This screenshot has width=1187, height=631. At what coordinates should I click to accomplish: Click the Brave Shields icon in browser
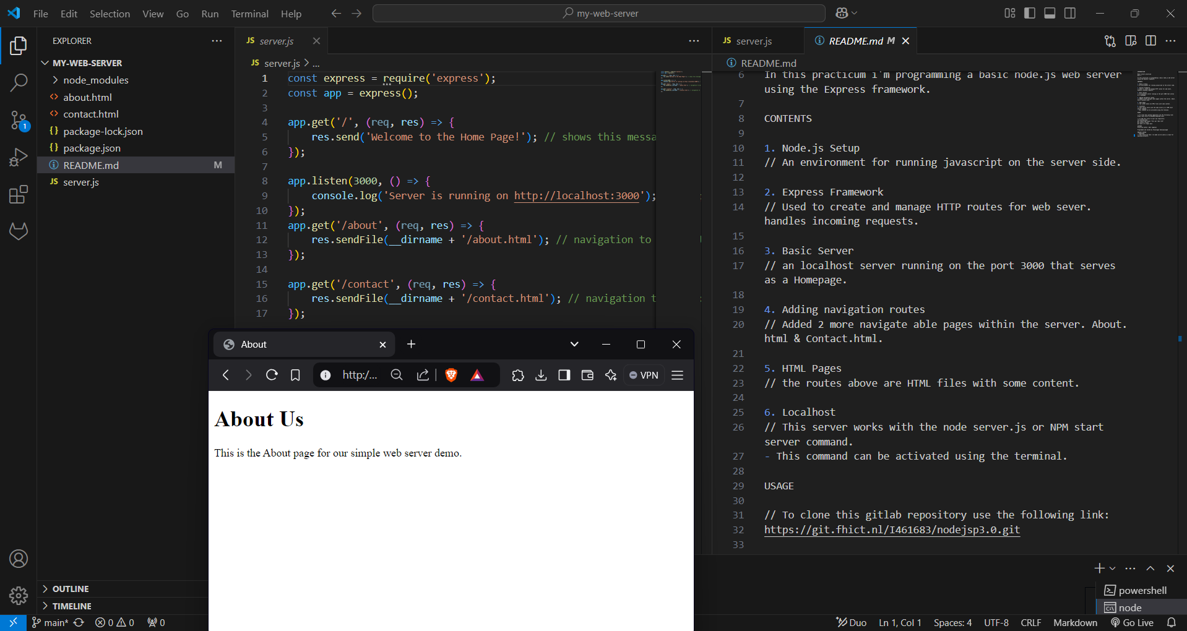451,375
